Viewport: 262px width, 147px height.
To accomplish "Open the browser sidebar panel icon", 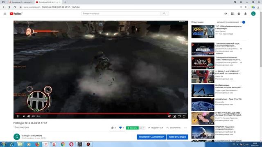I will (3, 2).
